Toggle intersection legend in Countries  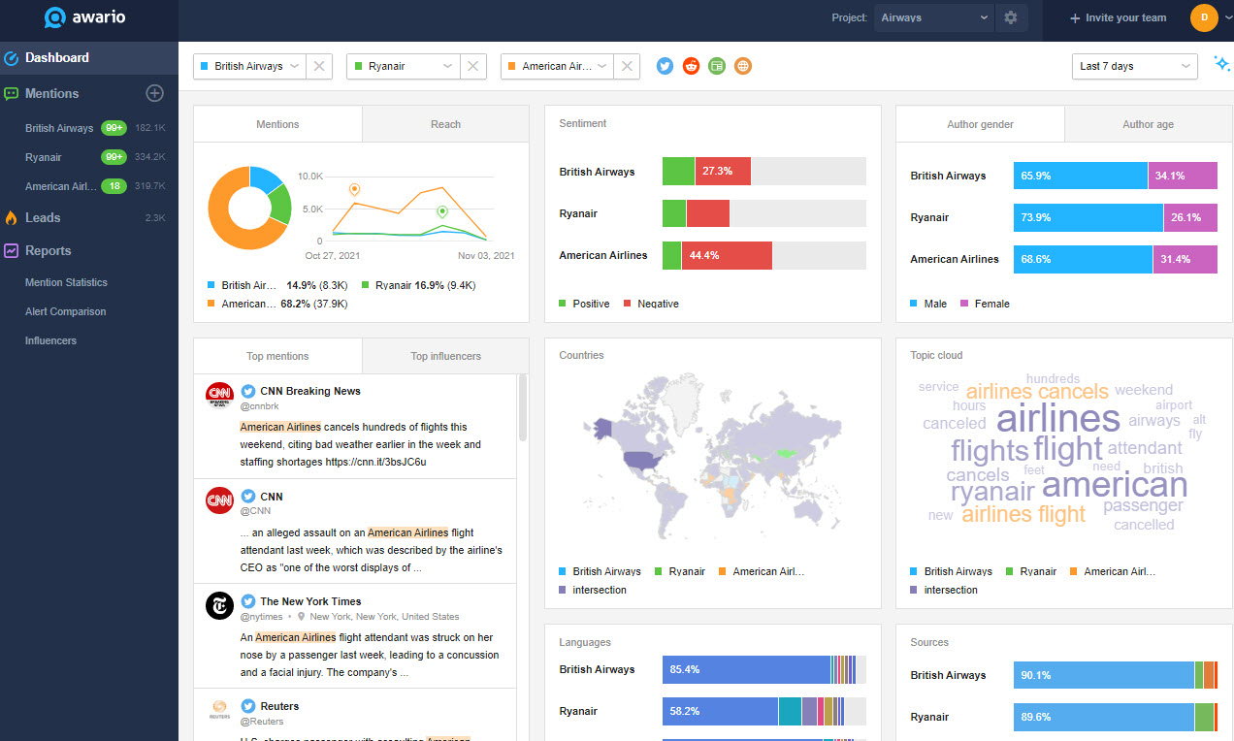[593, 590]
